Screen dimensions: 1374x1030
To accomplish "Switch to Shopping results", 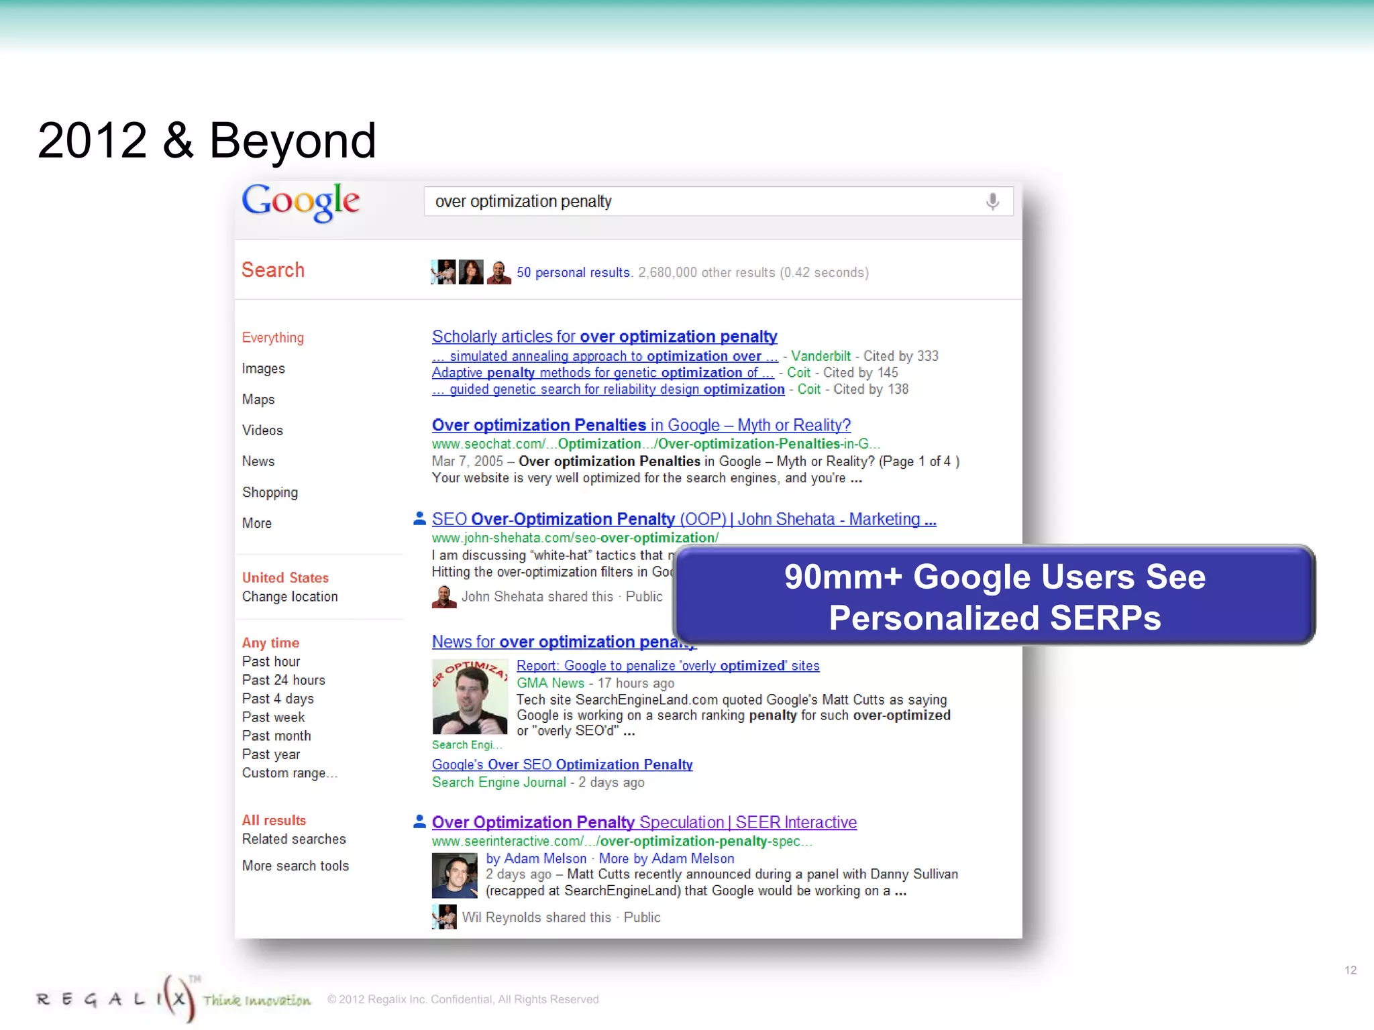I will [270, 492].
